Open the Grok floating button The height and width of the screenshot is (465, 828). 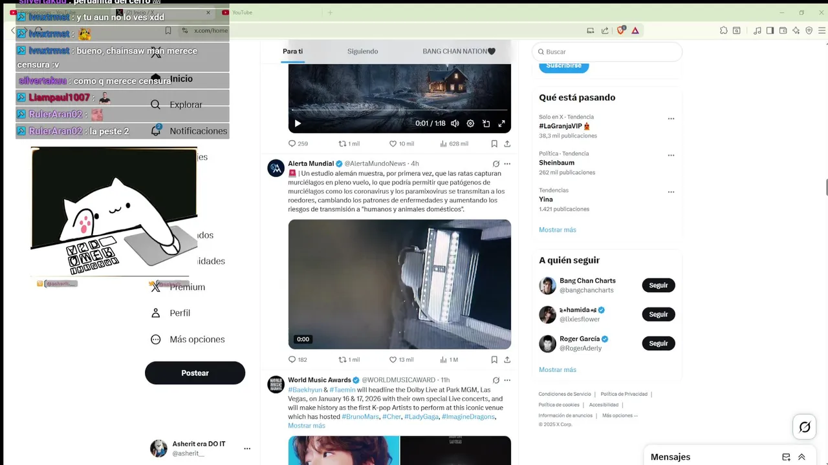pyautogui.click(x=805, y=427)
